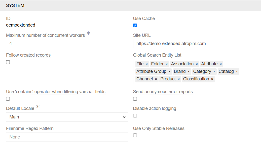
Task: Remove the Catalog tag from list
Action: pyautogui.click(x=237, y=72)
